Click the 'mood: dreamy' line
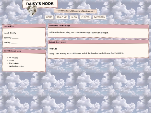The width and height of the screenshot is (151, 113). [10, 33]
